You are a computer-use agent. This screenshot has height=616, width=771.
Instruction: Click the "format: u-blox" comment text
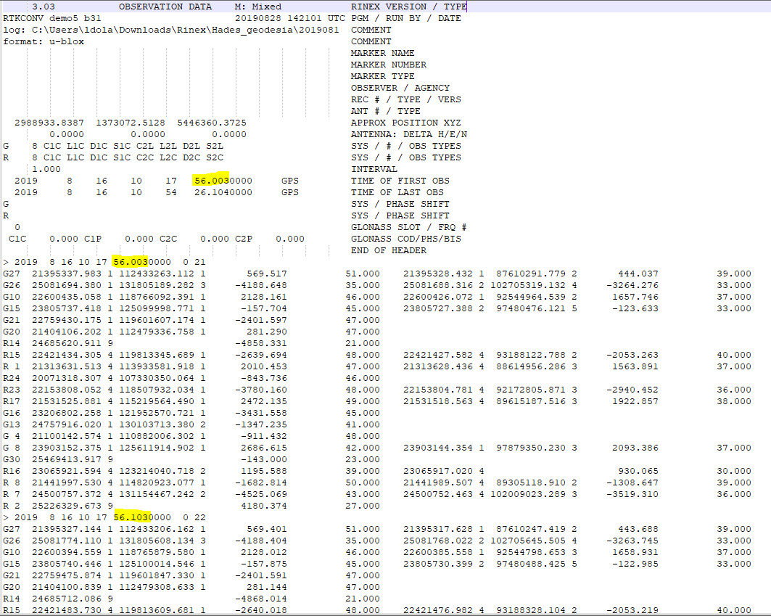[x=44, y=42]
